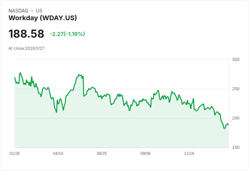Click the 250 price axis label
This screenshot has width=249, height=171.
(236, 89)
